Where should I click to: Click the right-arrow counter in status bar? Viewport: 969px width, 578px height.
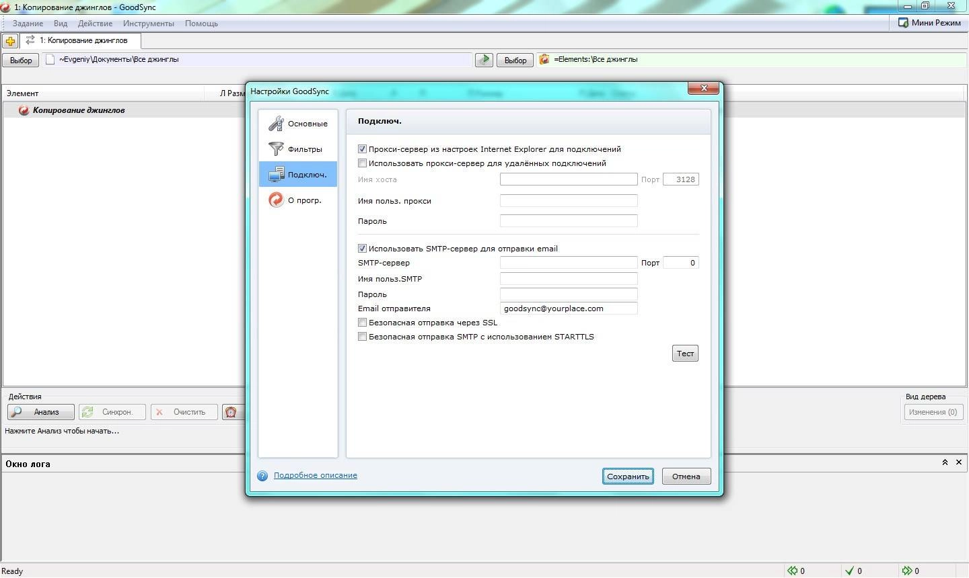coord(911,571)
